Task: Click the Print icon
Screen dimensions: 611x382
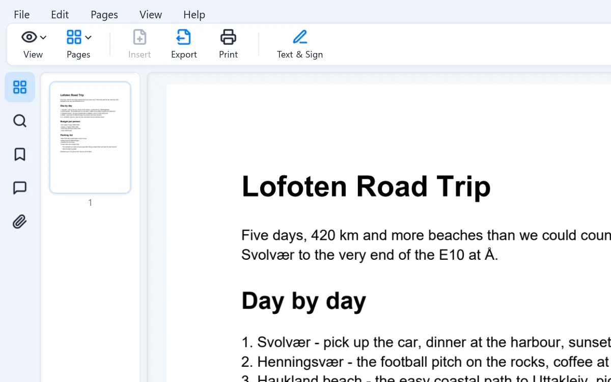Action: pyautogui.click(x=228, y=37)
